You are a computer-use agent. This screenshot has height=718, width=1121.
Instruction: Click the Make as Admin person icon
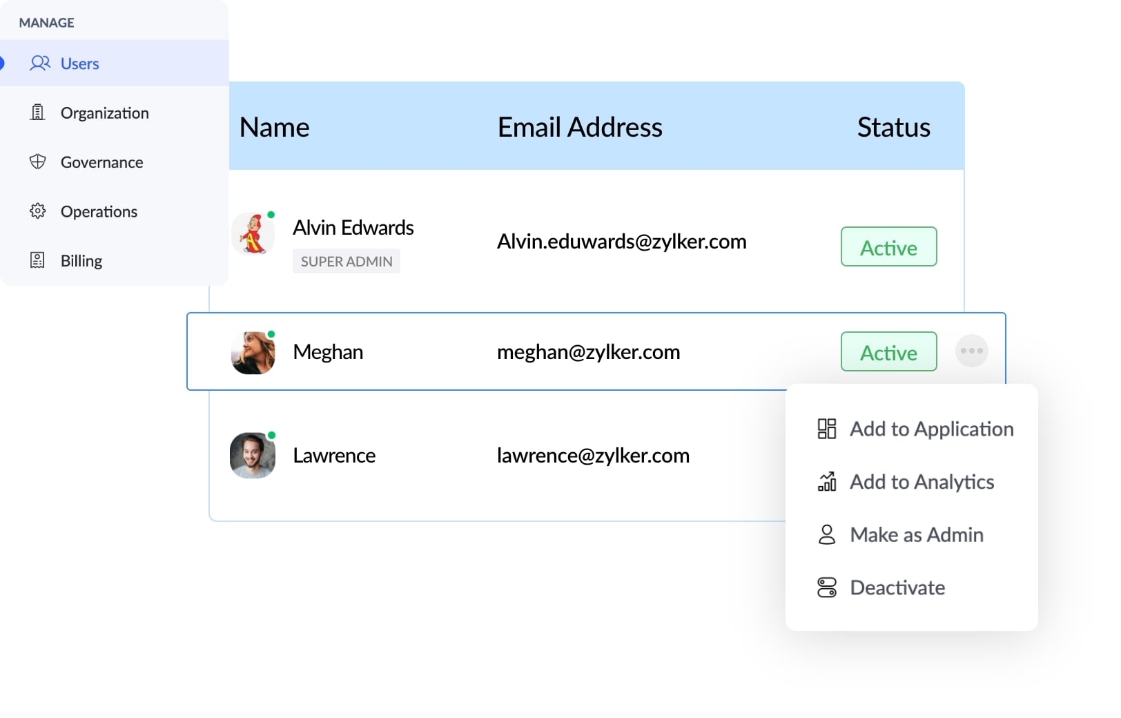coord(827,534)
